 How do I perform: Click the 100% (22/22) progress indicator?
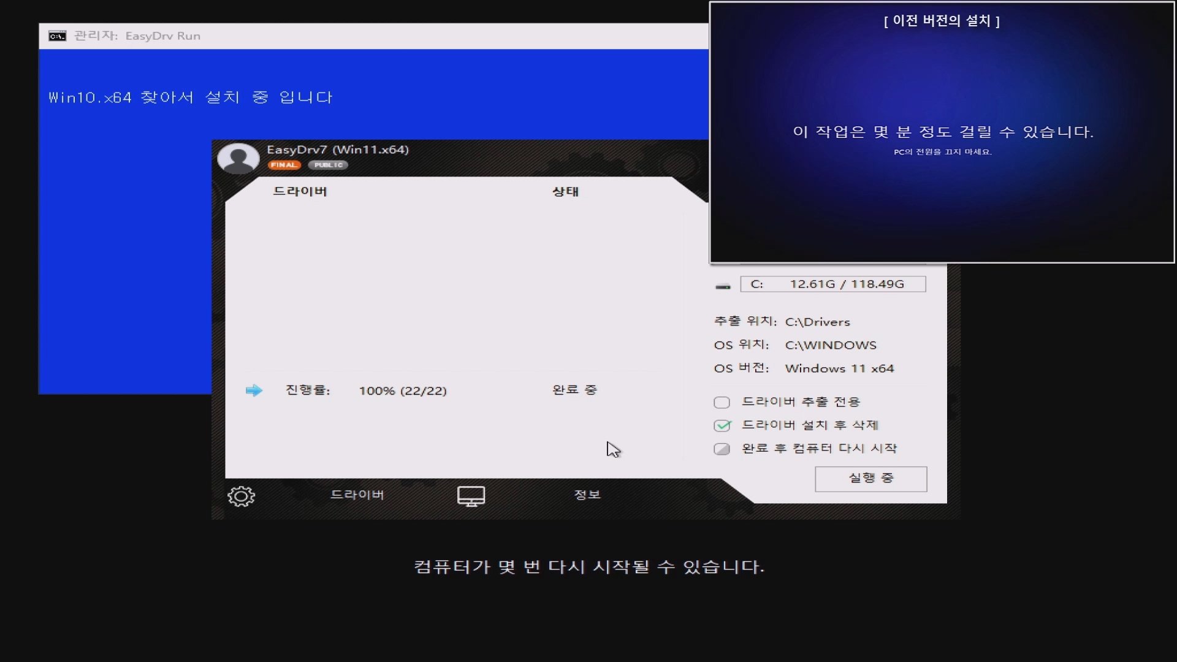pos(403,390)
